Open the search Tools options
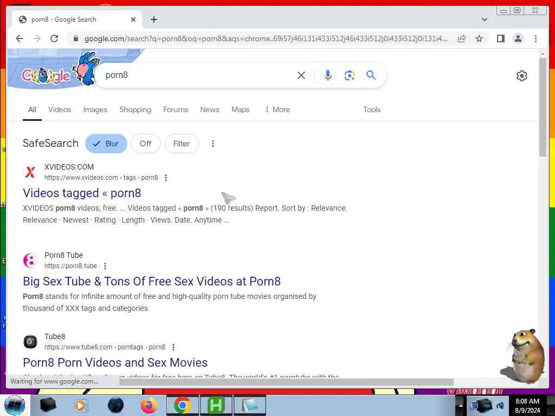555x416 pixels. tap(372, 109)
